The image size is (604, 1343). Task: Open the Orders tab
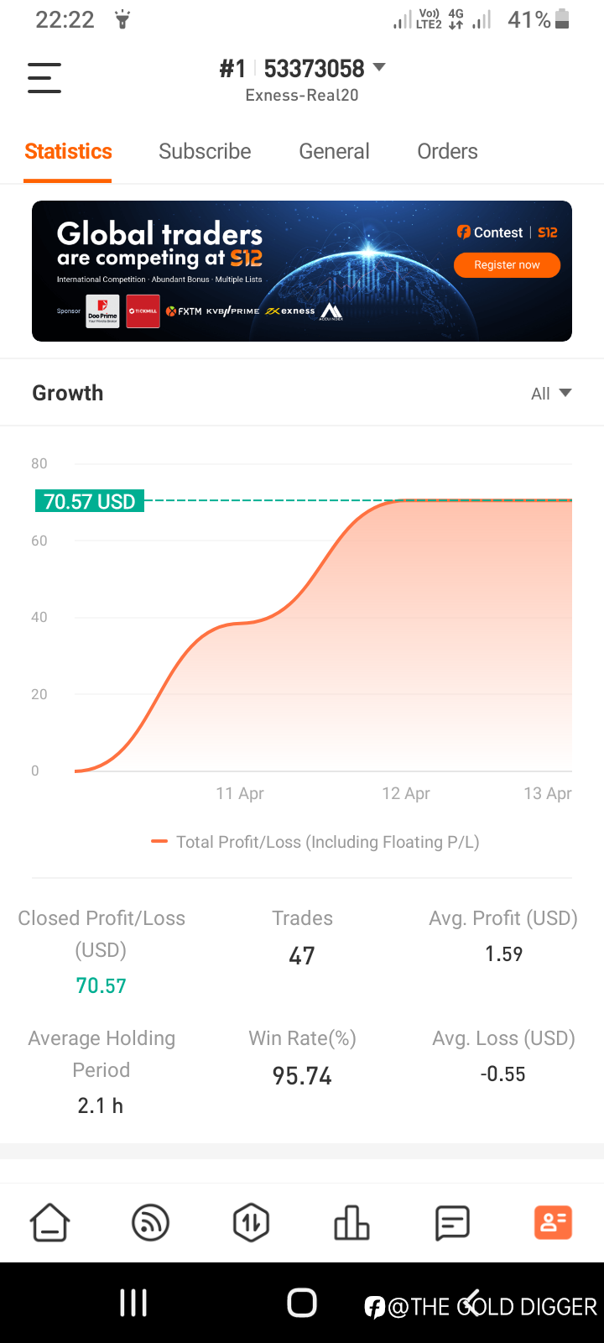pyautogui.click(x=447, y=151)
